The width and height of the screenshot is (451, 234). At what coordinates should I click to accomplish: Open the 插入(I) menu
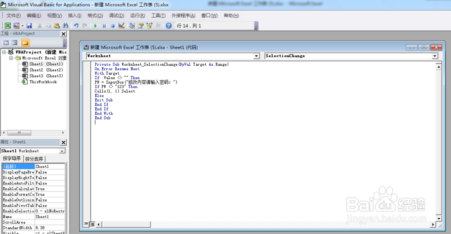(x=74, y=15)
